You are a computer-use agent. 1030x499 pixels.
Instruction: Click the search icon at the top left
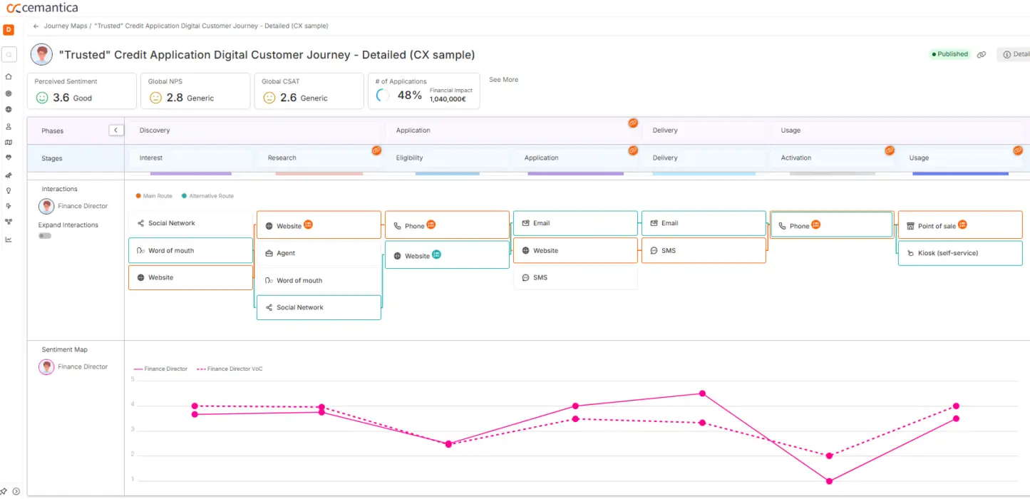pyautogui.click(x=9, y=54)
